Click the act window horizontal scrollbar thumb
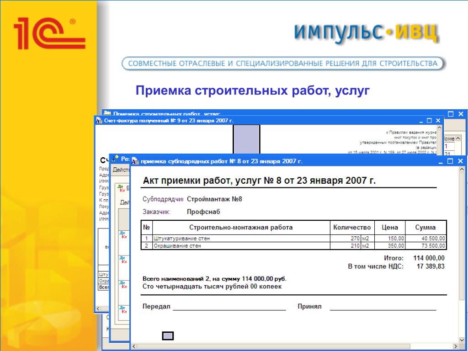This screenshot has width=468, height=351. point(274,346)
